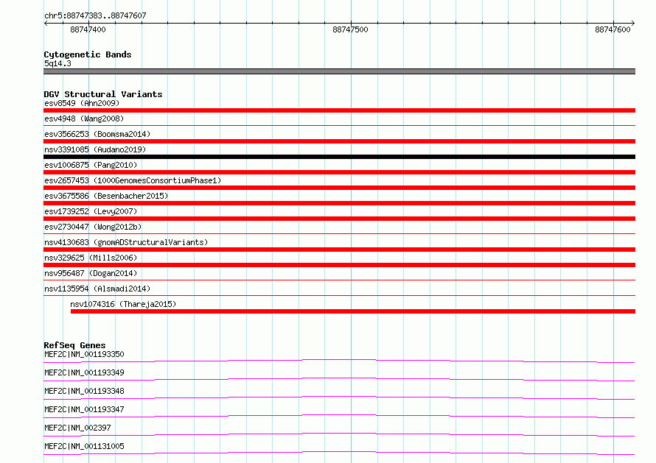Select variant nsv329625 (Mills2006) label
This screenshot has height=463, width=656.
tap(91, 258)
